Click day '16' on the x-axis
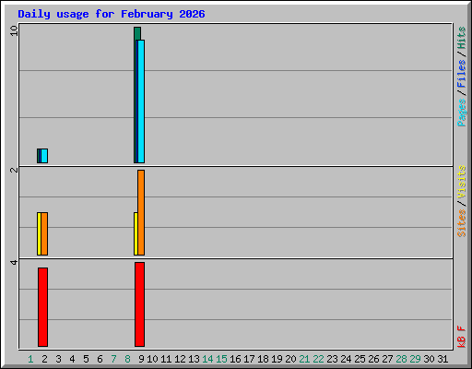Image resolution: width=472 pixels, height=369 pixels. [x=235, y=359]
